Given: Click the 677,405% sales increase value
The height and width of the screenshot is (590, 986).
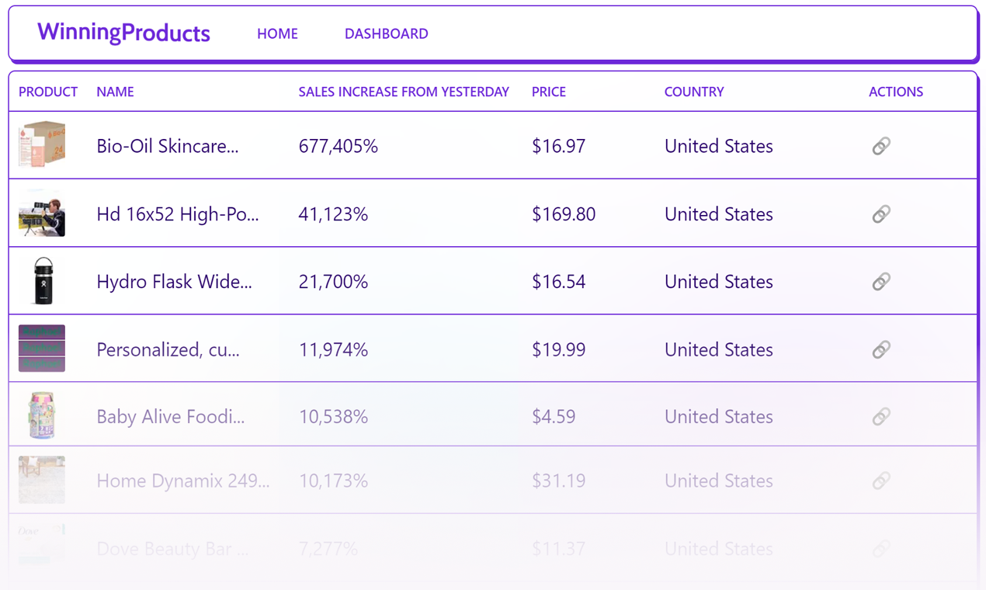Looking at the screenshot, I should click(x=339, y=146).
